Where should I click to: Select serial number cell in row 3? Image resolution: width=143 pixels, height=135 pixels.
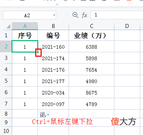[x=25, y=58]
